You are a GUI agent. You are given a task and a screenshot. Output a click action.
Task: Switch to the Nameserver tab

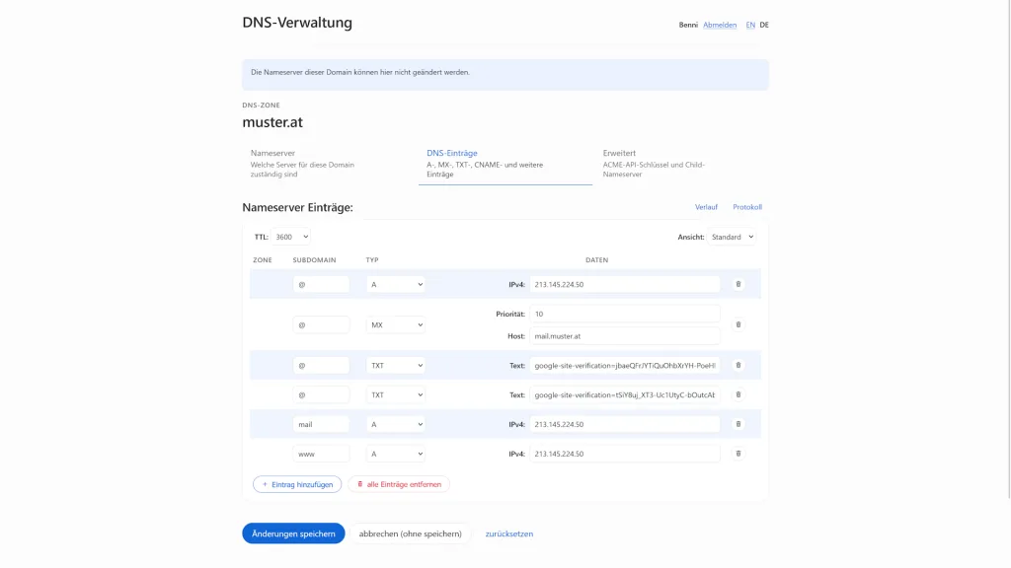329,164
